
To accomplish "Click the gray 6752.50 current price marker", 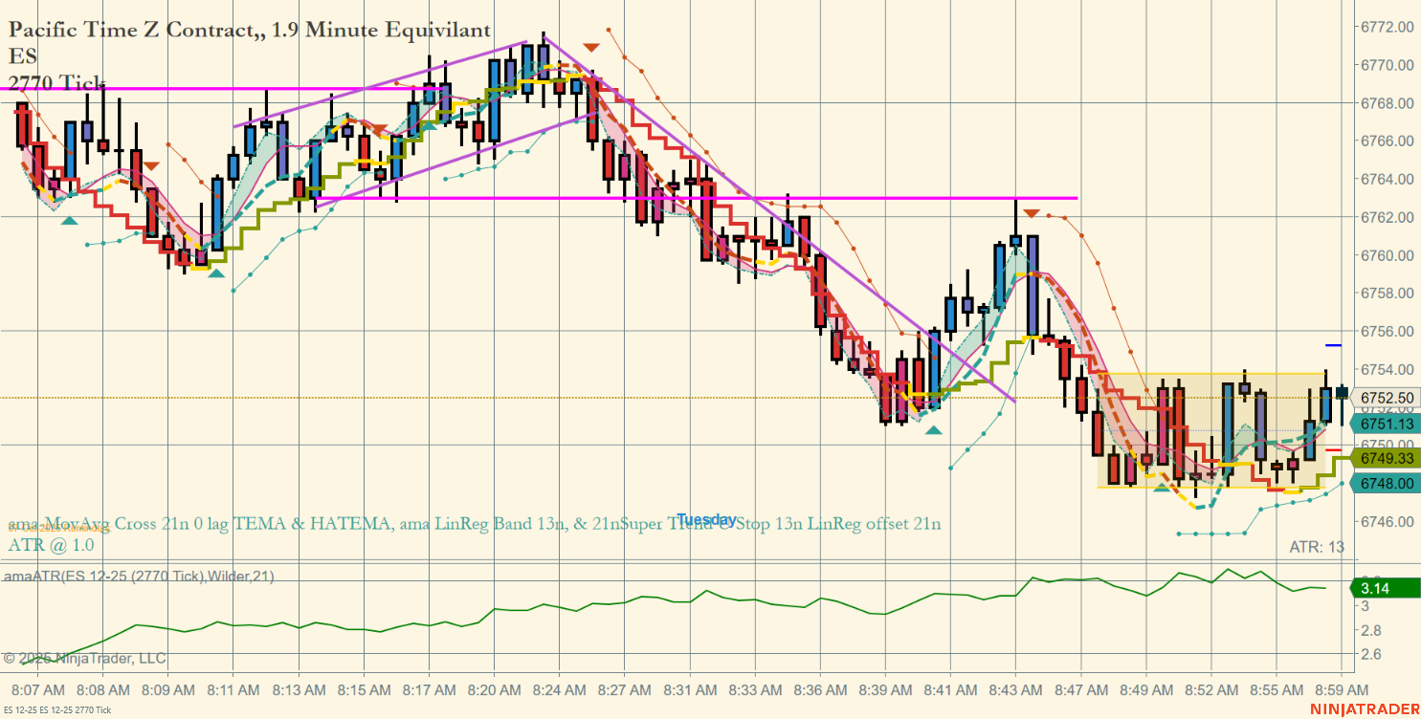I will point(1384,398).
